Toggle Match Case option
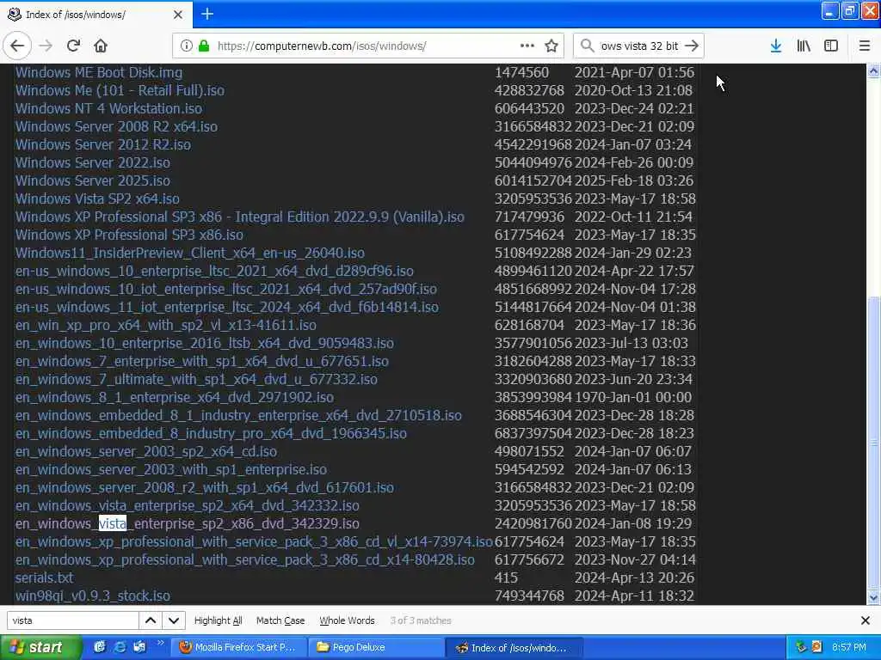 pyautogui.click(x=280, y=620)
